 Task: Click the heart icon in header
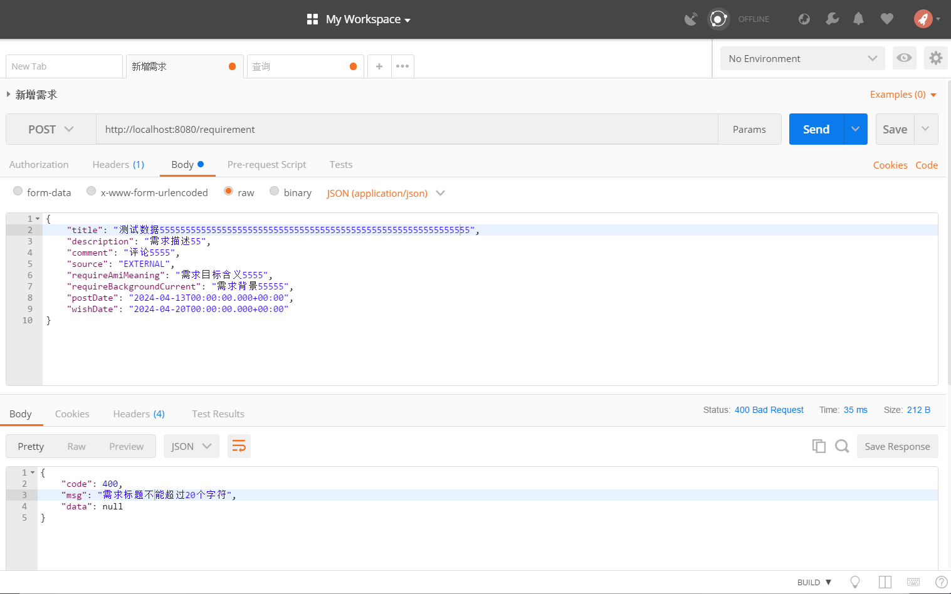[x=886, y=19]
